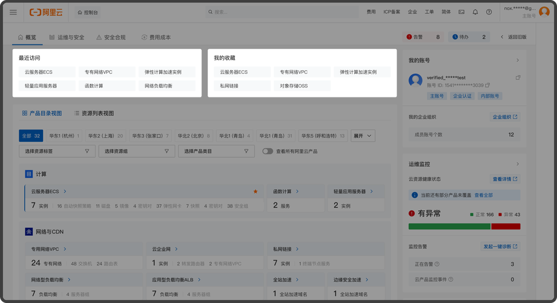Open the 企业 header menu
Viewport: 557px width, 303px height.
coord(412,12)
